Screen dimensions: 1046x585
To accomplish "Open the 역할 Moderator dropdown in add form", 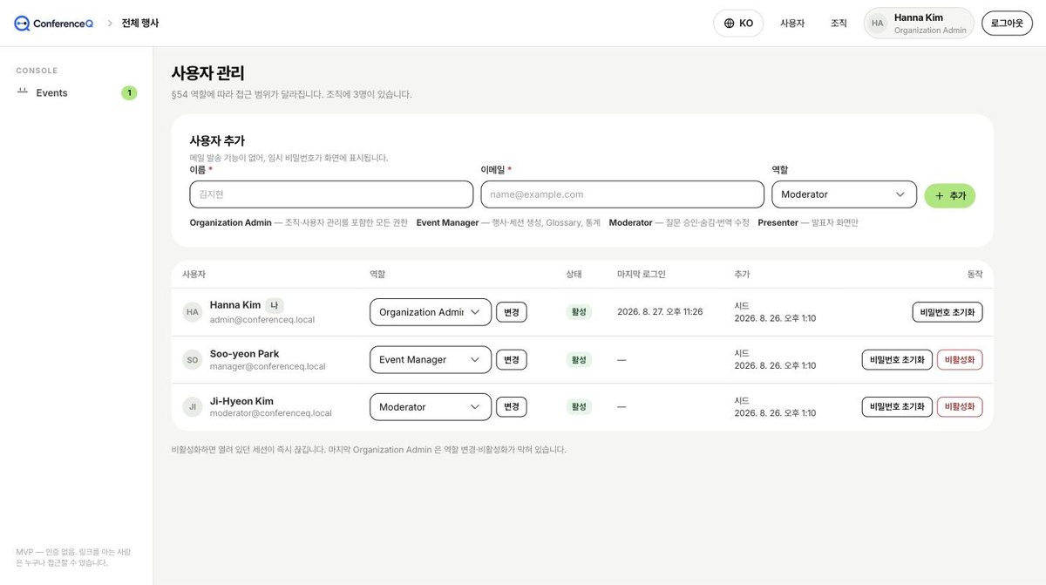I will pos(844,194).
